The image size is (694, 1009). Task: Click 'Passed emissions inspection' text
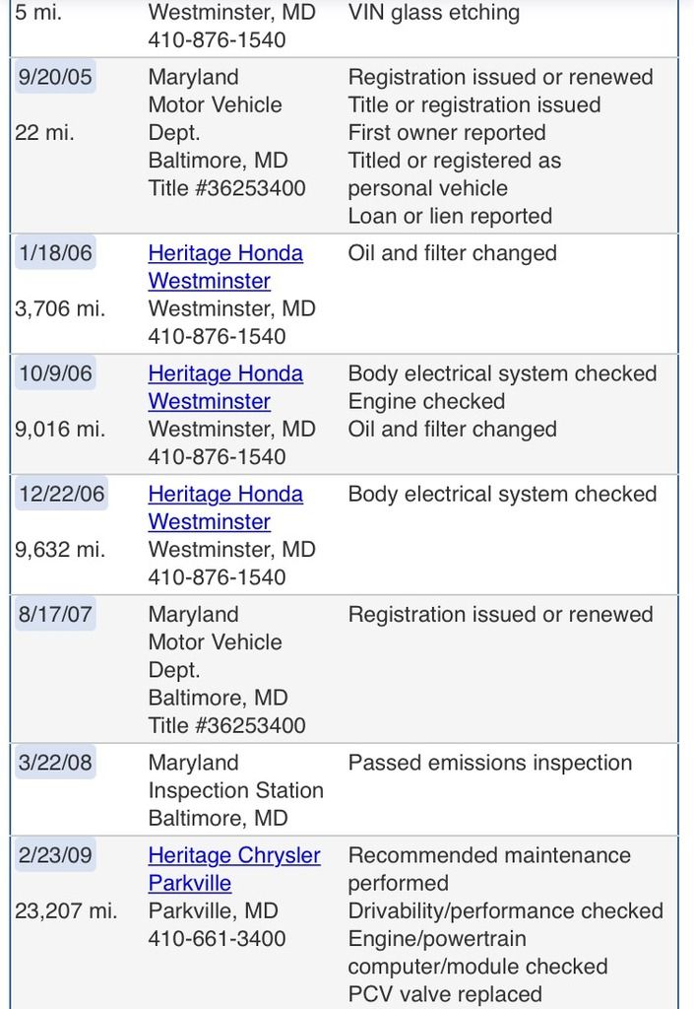(490, 763)
